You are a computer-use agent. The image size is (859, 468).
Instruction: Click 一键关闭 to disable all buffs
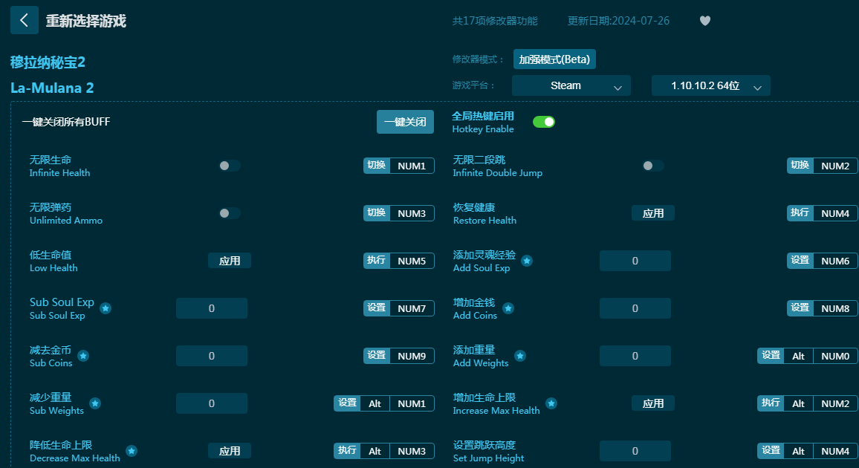[406, 122]
